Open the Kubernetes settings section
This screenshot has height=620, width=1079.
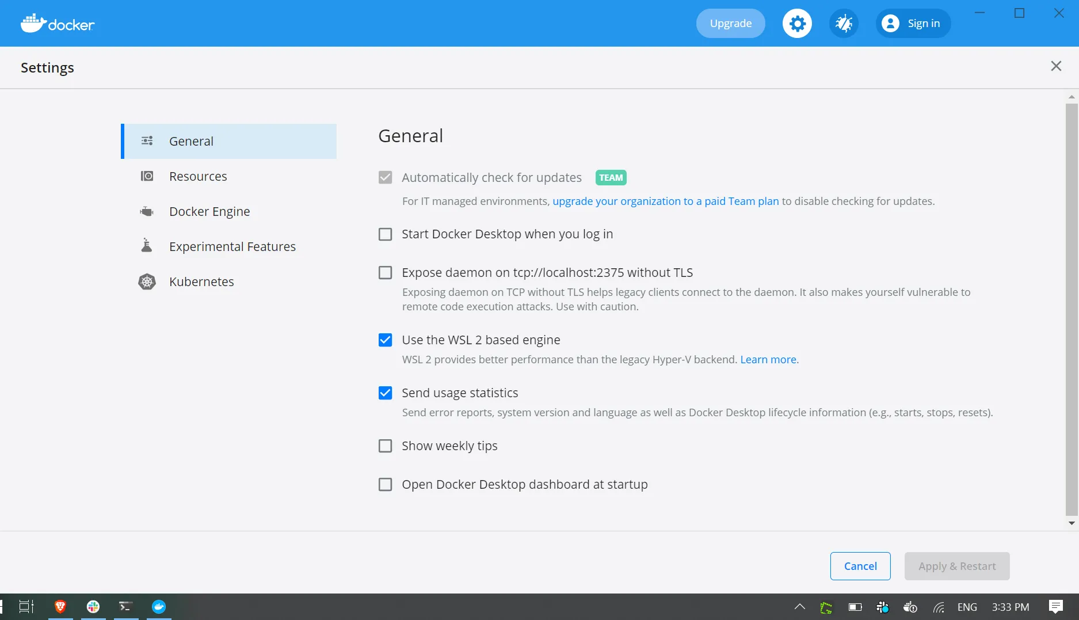coord(229,282)
